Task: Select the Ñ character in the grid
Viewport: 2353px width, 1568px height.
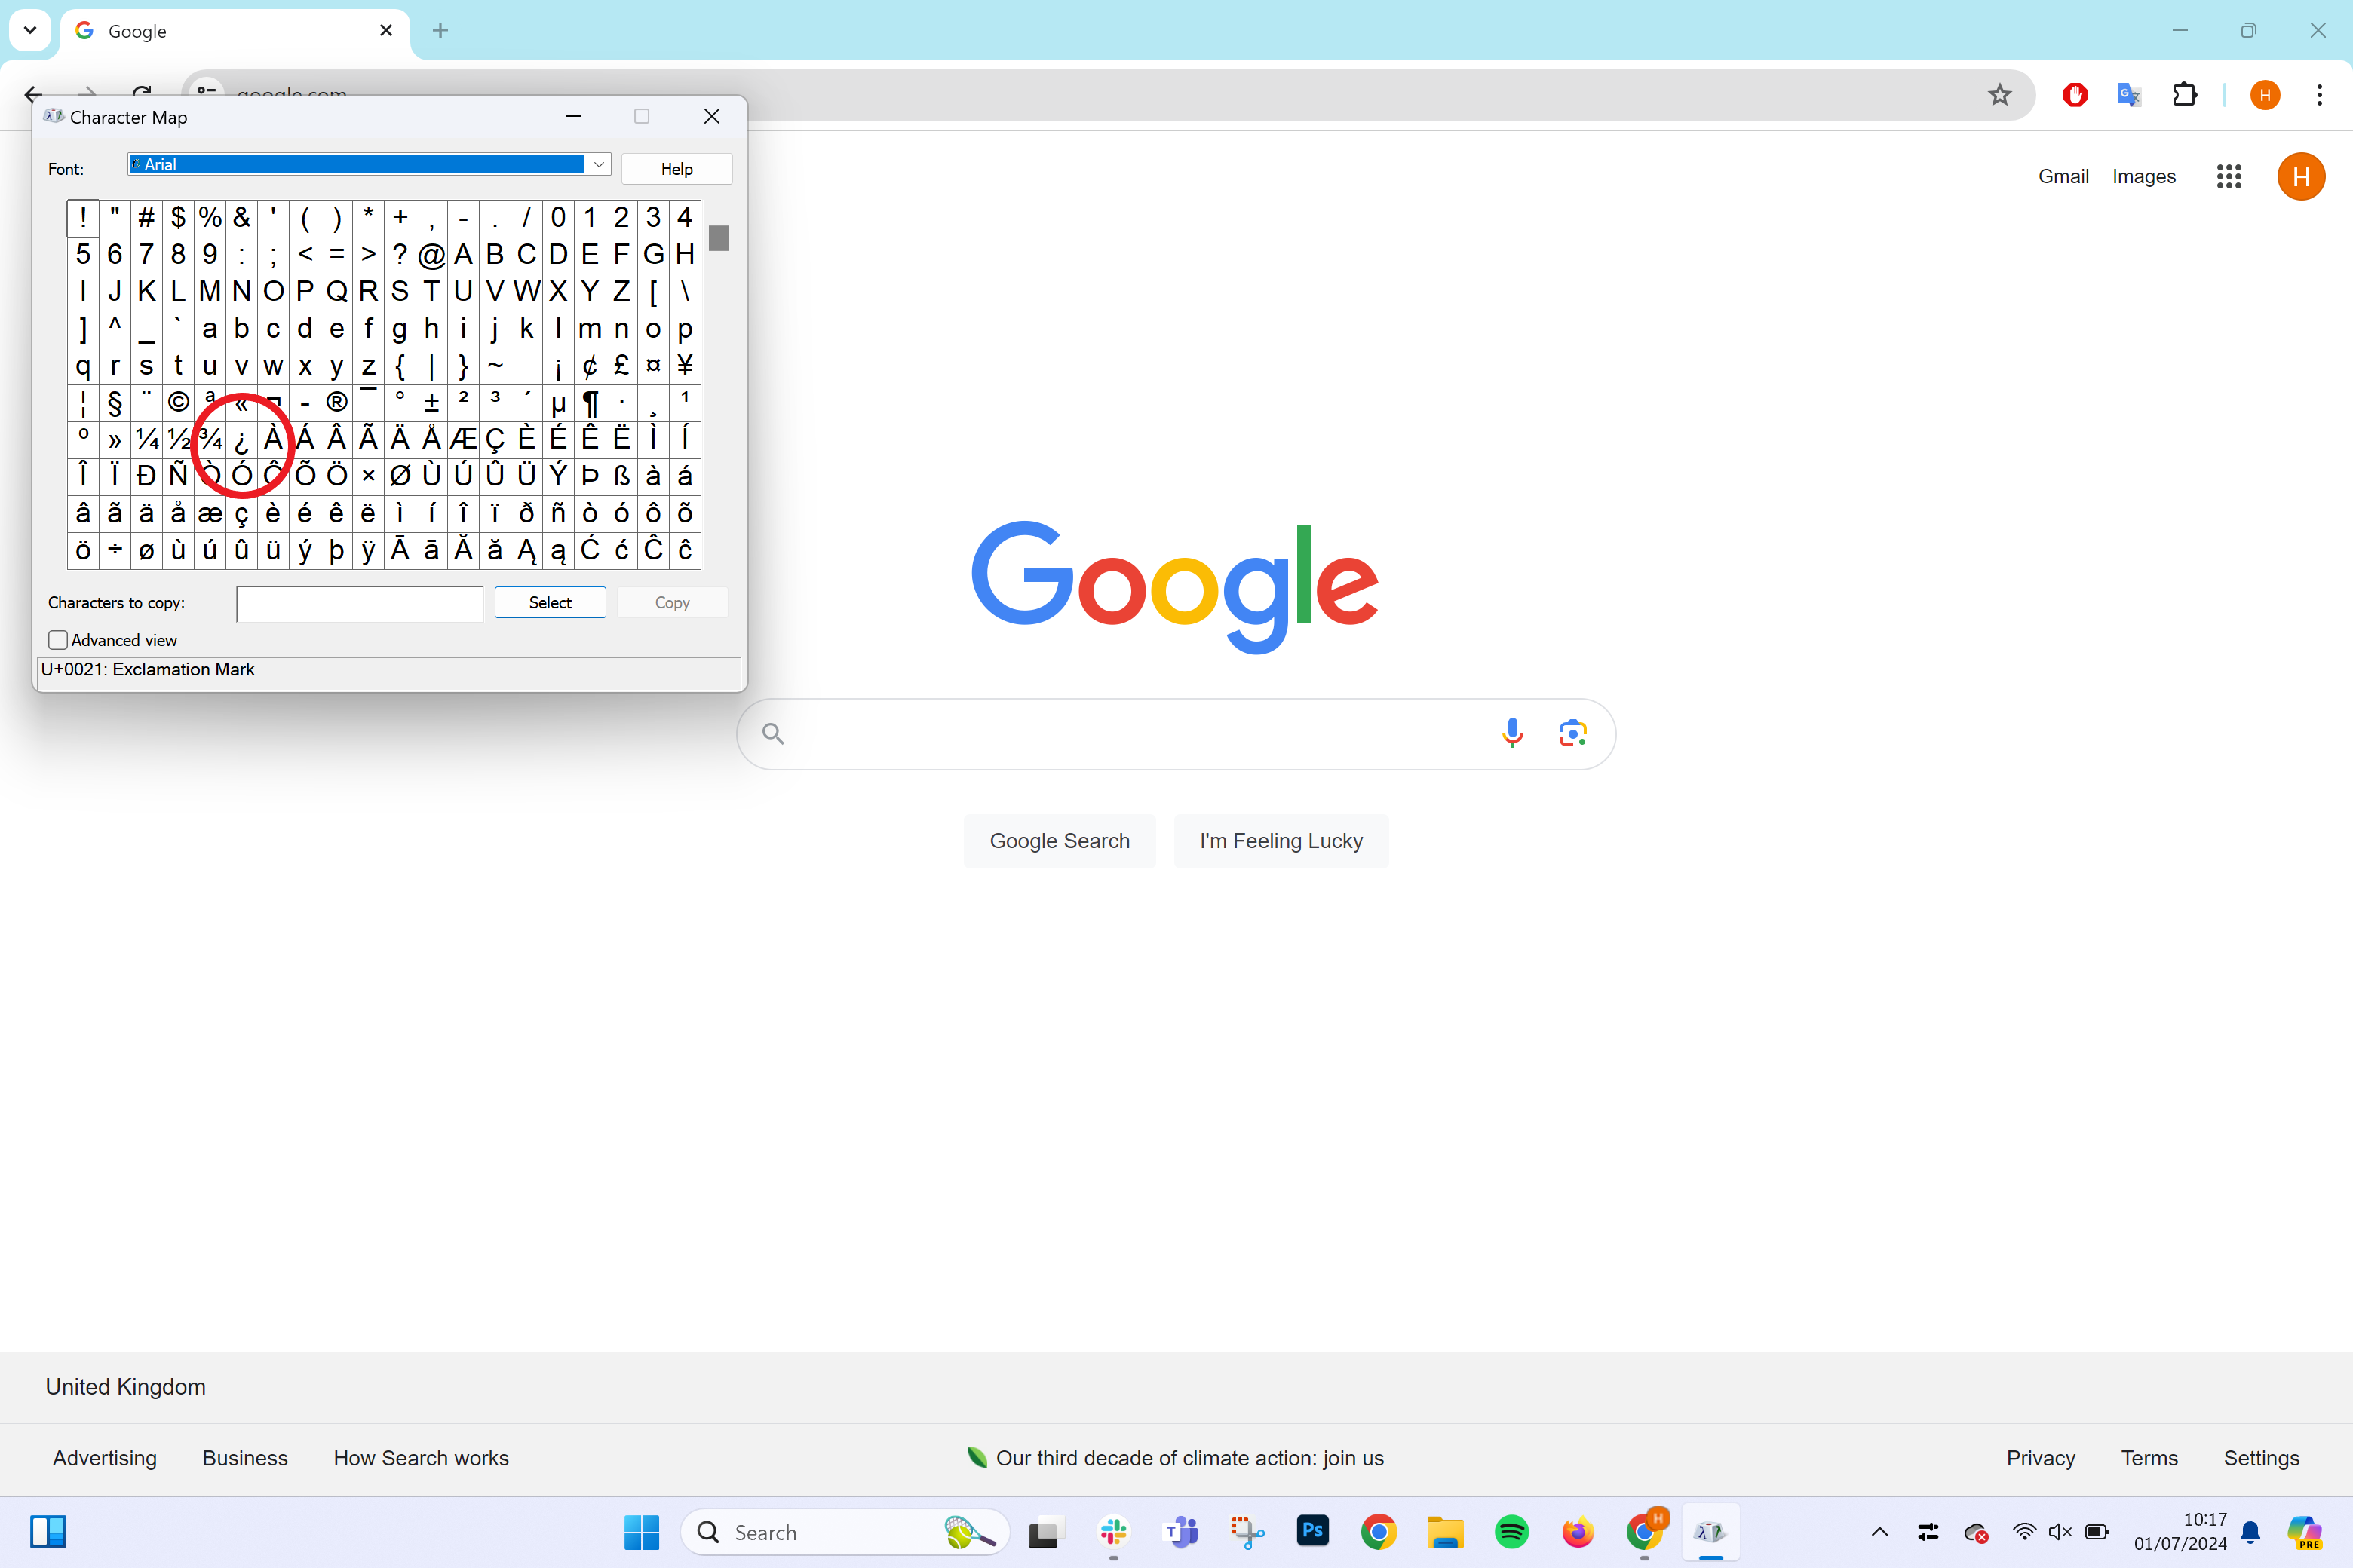Action: click(178, 476)
